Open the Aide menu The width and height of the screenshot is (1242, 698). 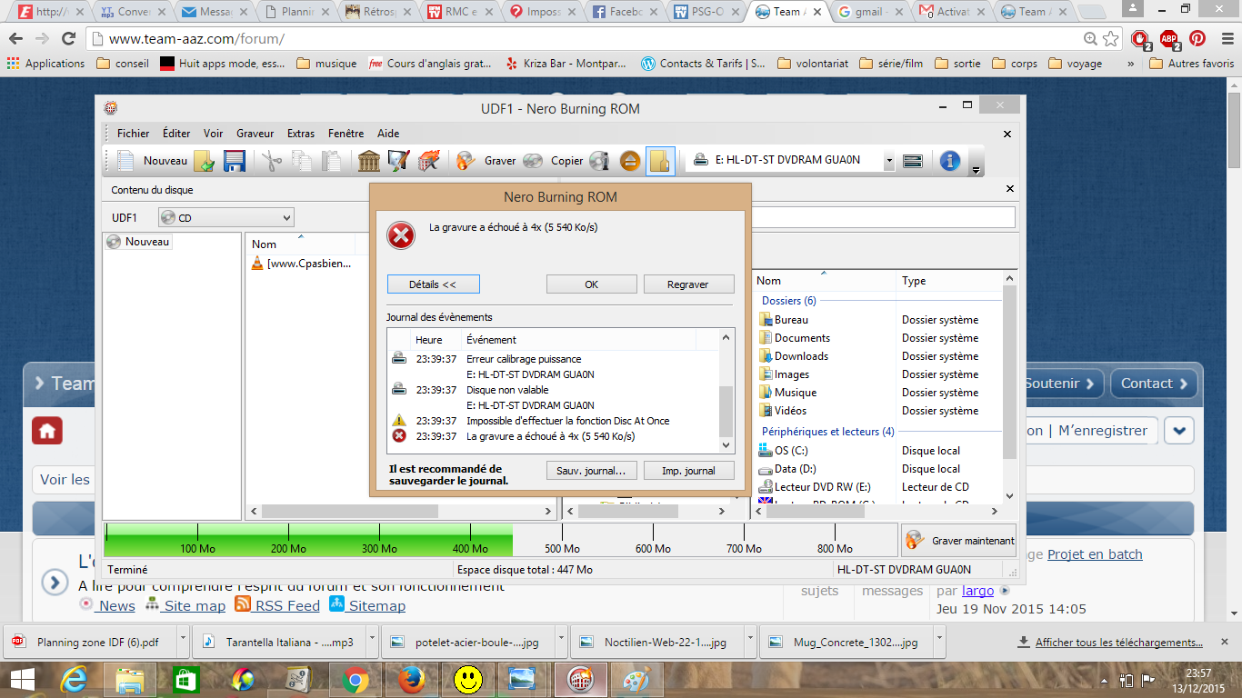pyautogui.click(x=388, y=134)
